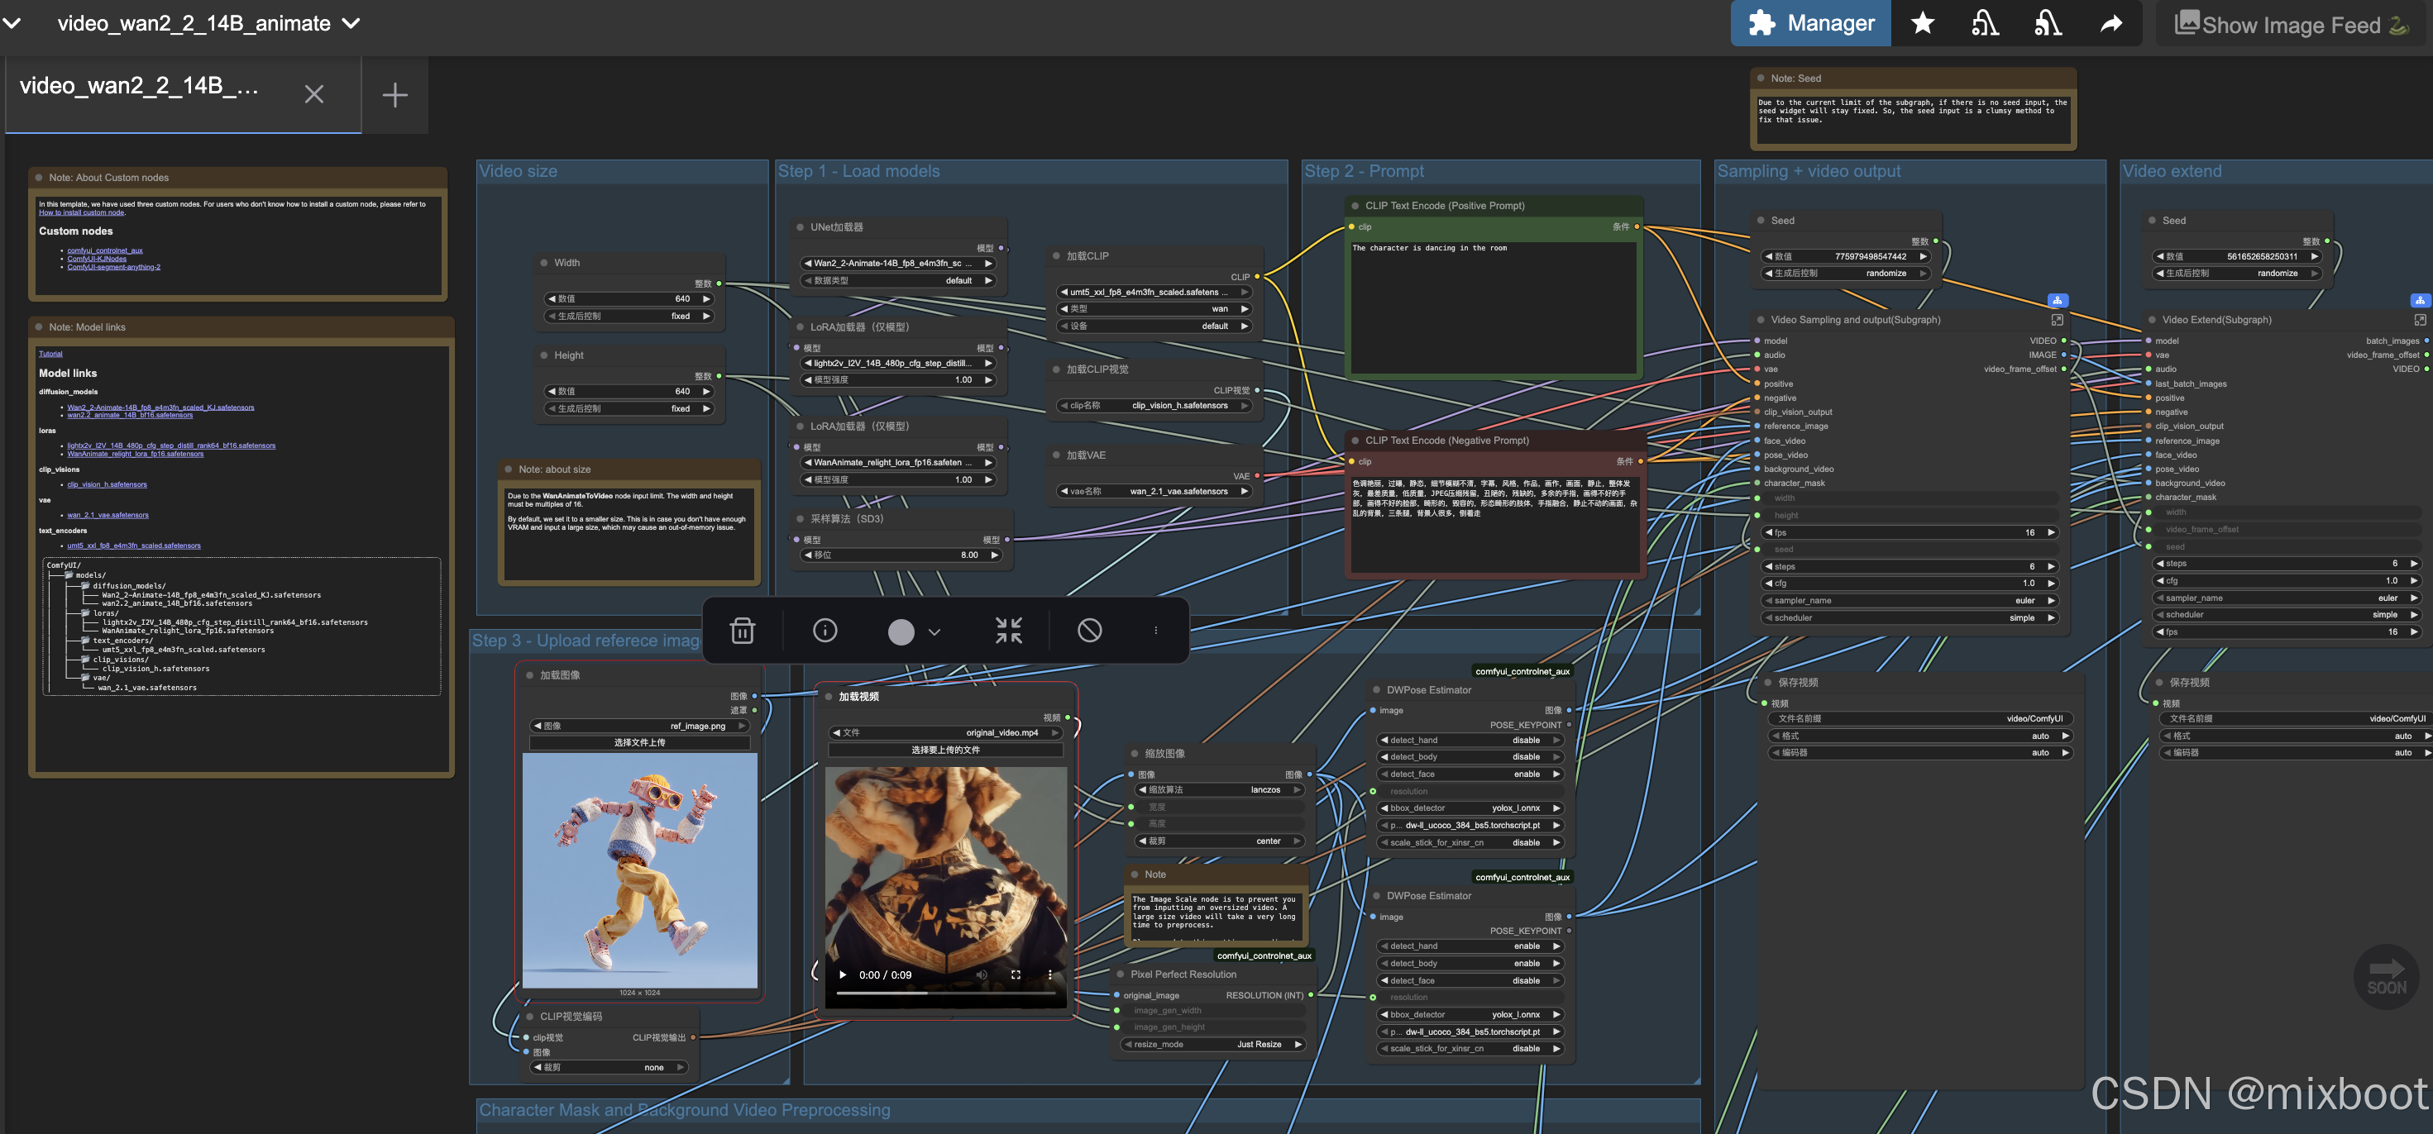
Task: Open the video_wan2_2_14B_animate workflow title dropdown
Action: (x=351, y=24)
